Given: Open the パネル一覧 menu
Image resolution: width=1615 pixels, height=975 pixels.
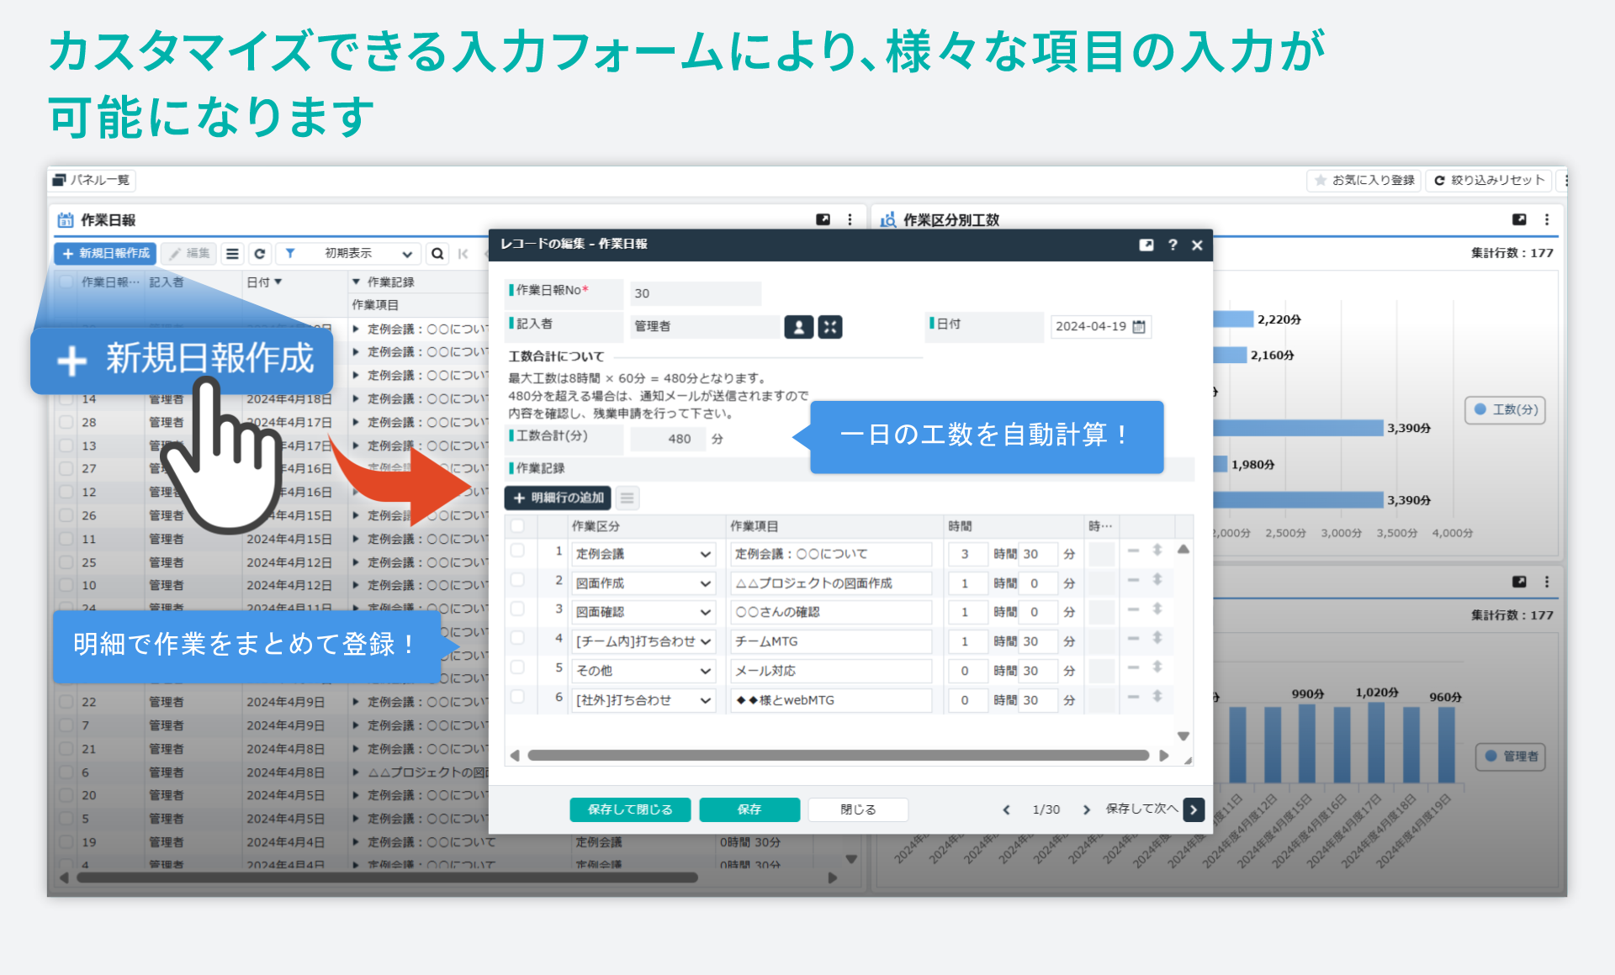Looking at the screenshot, I should click(x=91, y=181).
